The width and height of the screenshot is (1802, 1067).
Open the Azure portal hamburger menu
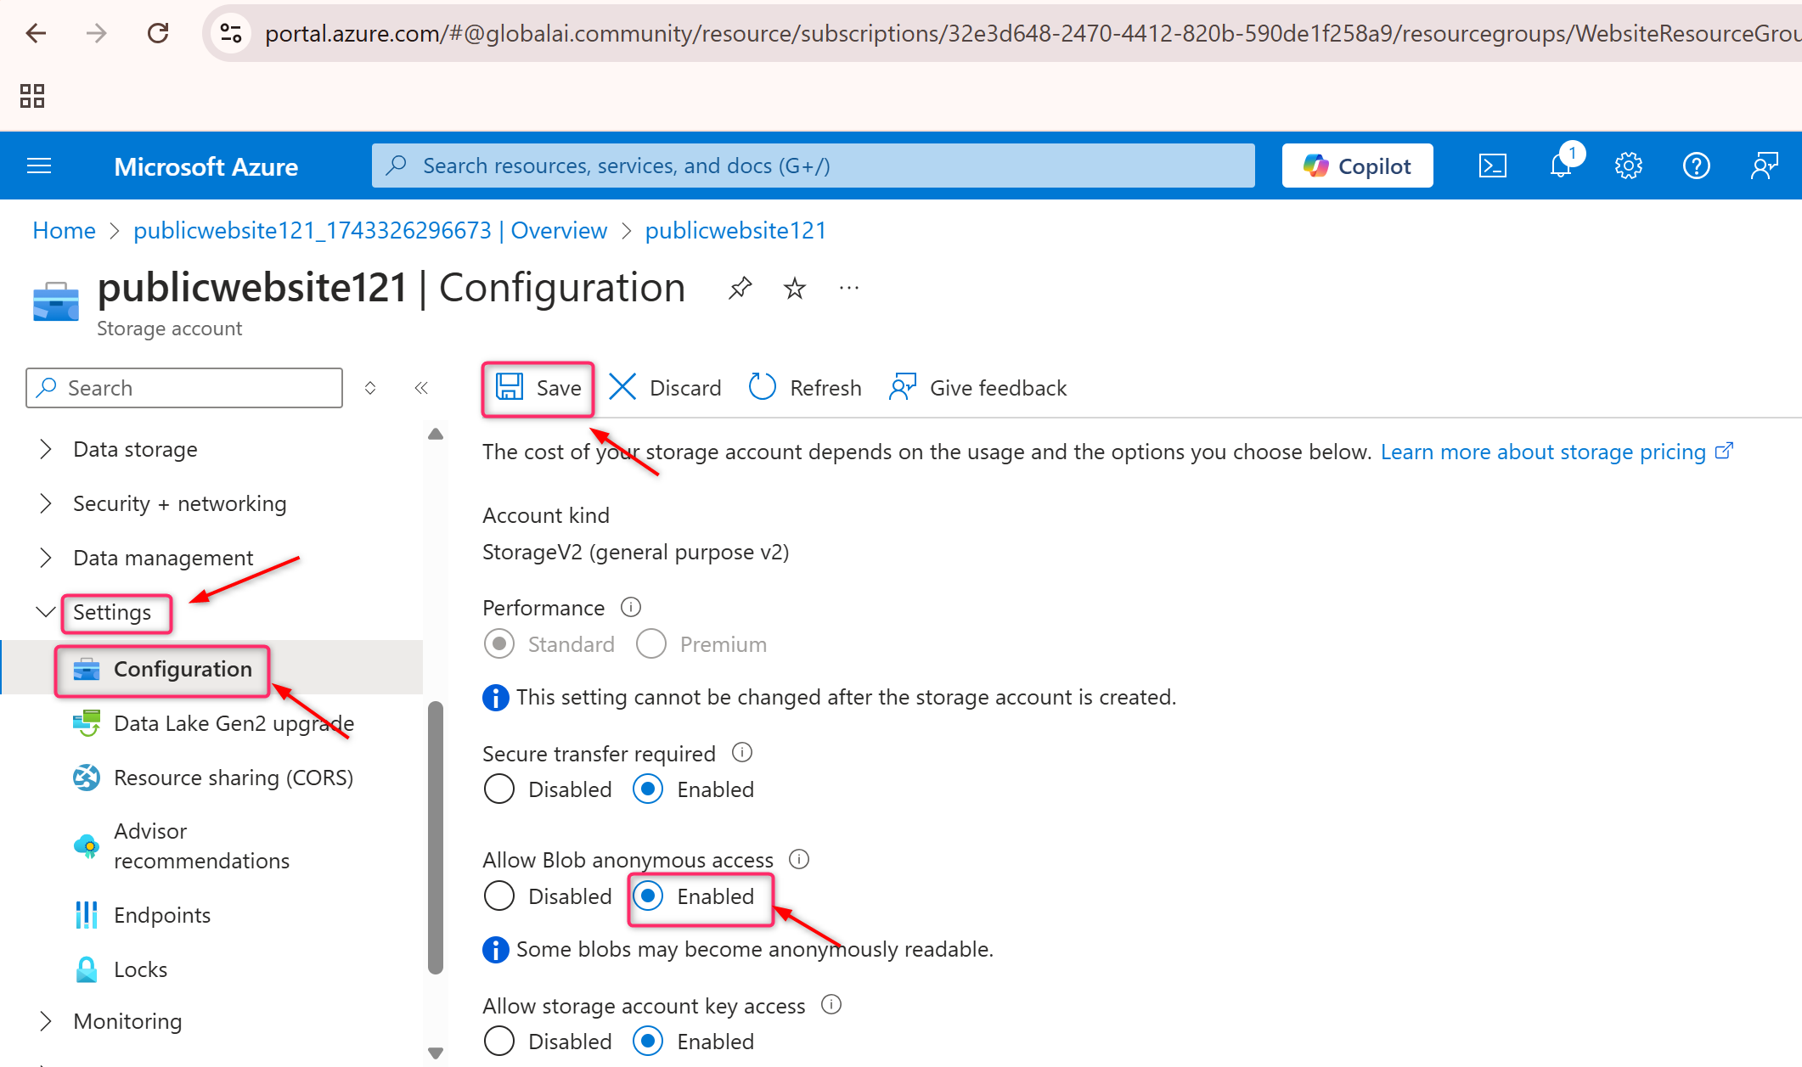point(39,166)
